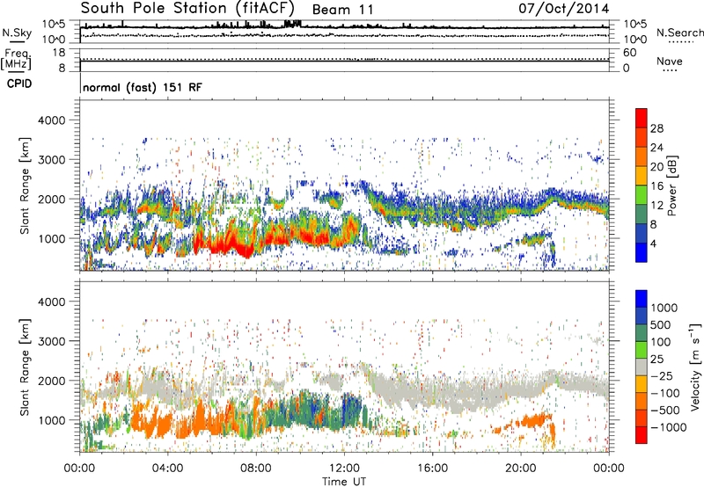This screenshot has width=704, height=487.
Task: Click the dotted line sample under 'N.Search'
Action: click(681, 42)
